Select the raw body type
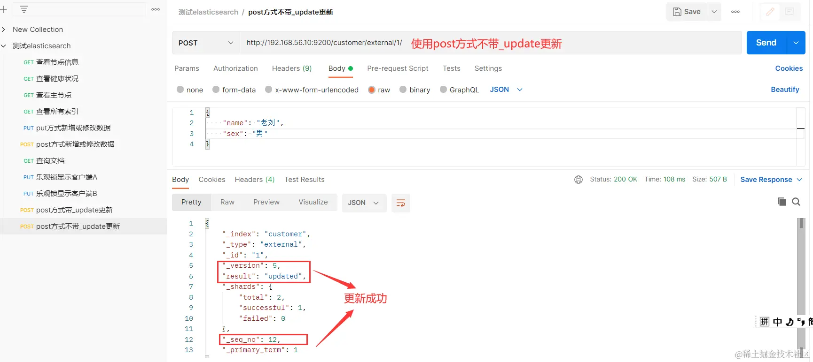813x362 pixels. 379,90
